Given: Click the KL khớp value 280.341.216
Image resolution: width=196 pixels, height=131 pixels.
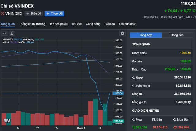Looking at the screenshot, I should tap(183, 77).
